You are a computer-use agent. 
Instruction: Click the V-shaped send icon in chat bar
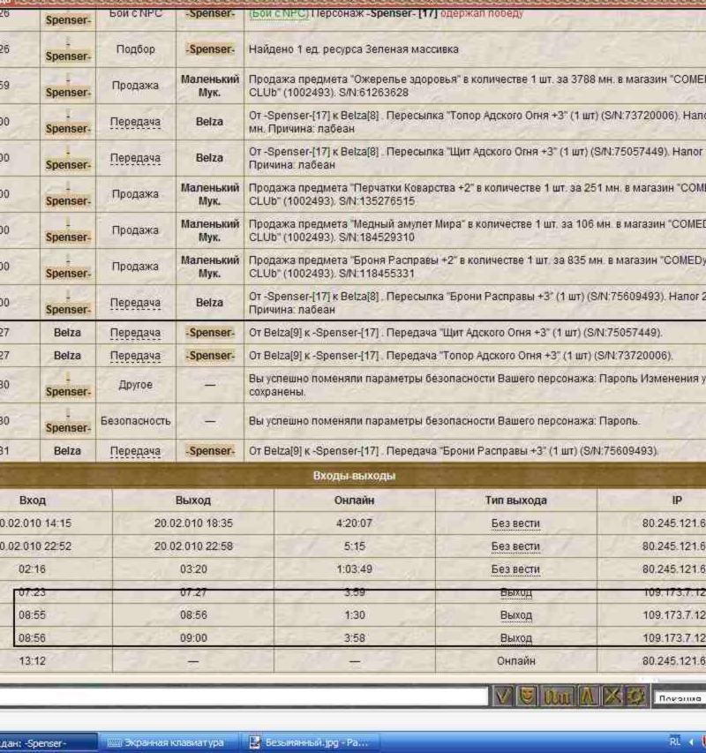503,696
